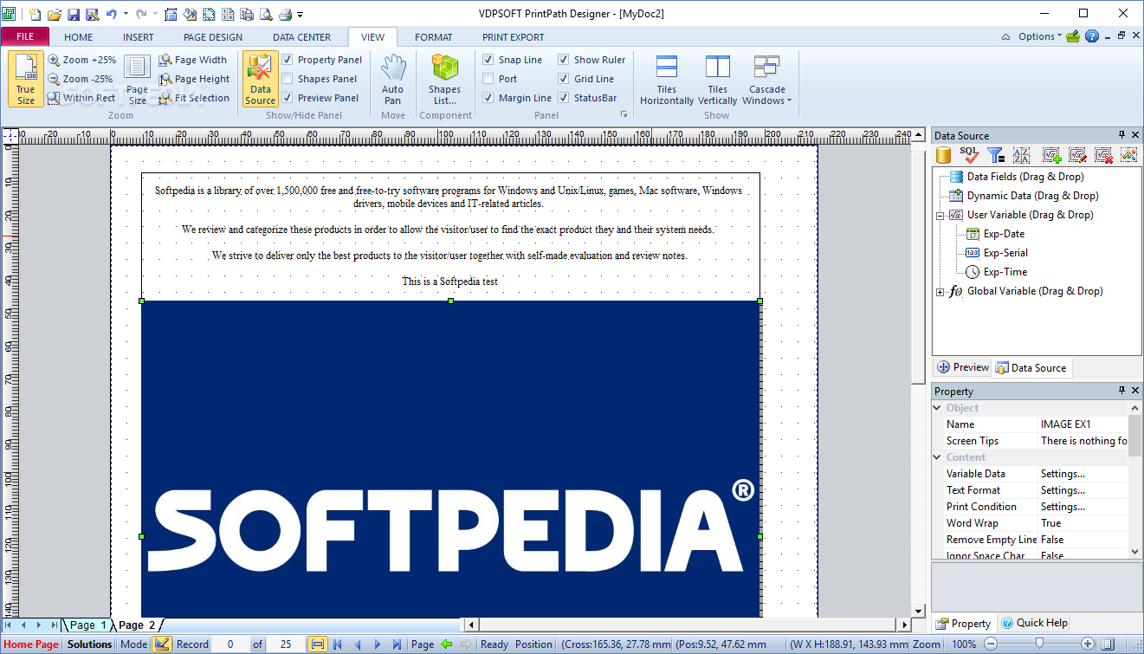The height and width of the screenshot is (654, 1144).
Task: Enable the Port checkbox
Action: click(x=488, y=79)
